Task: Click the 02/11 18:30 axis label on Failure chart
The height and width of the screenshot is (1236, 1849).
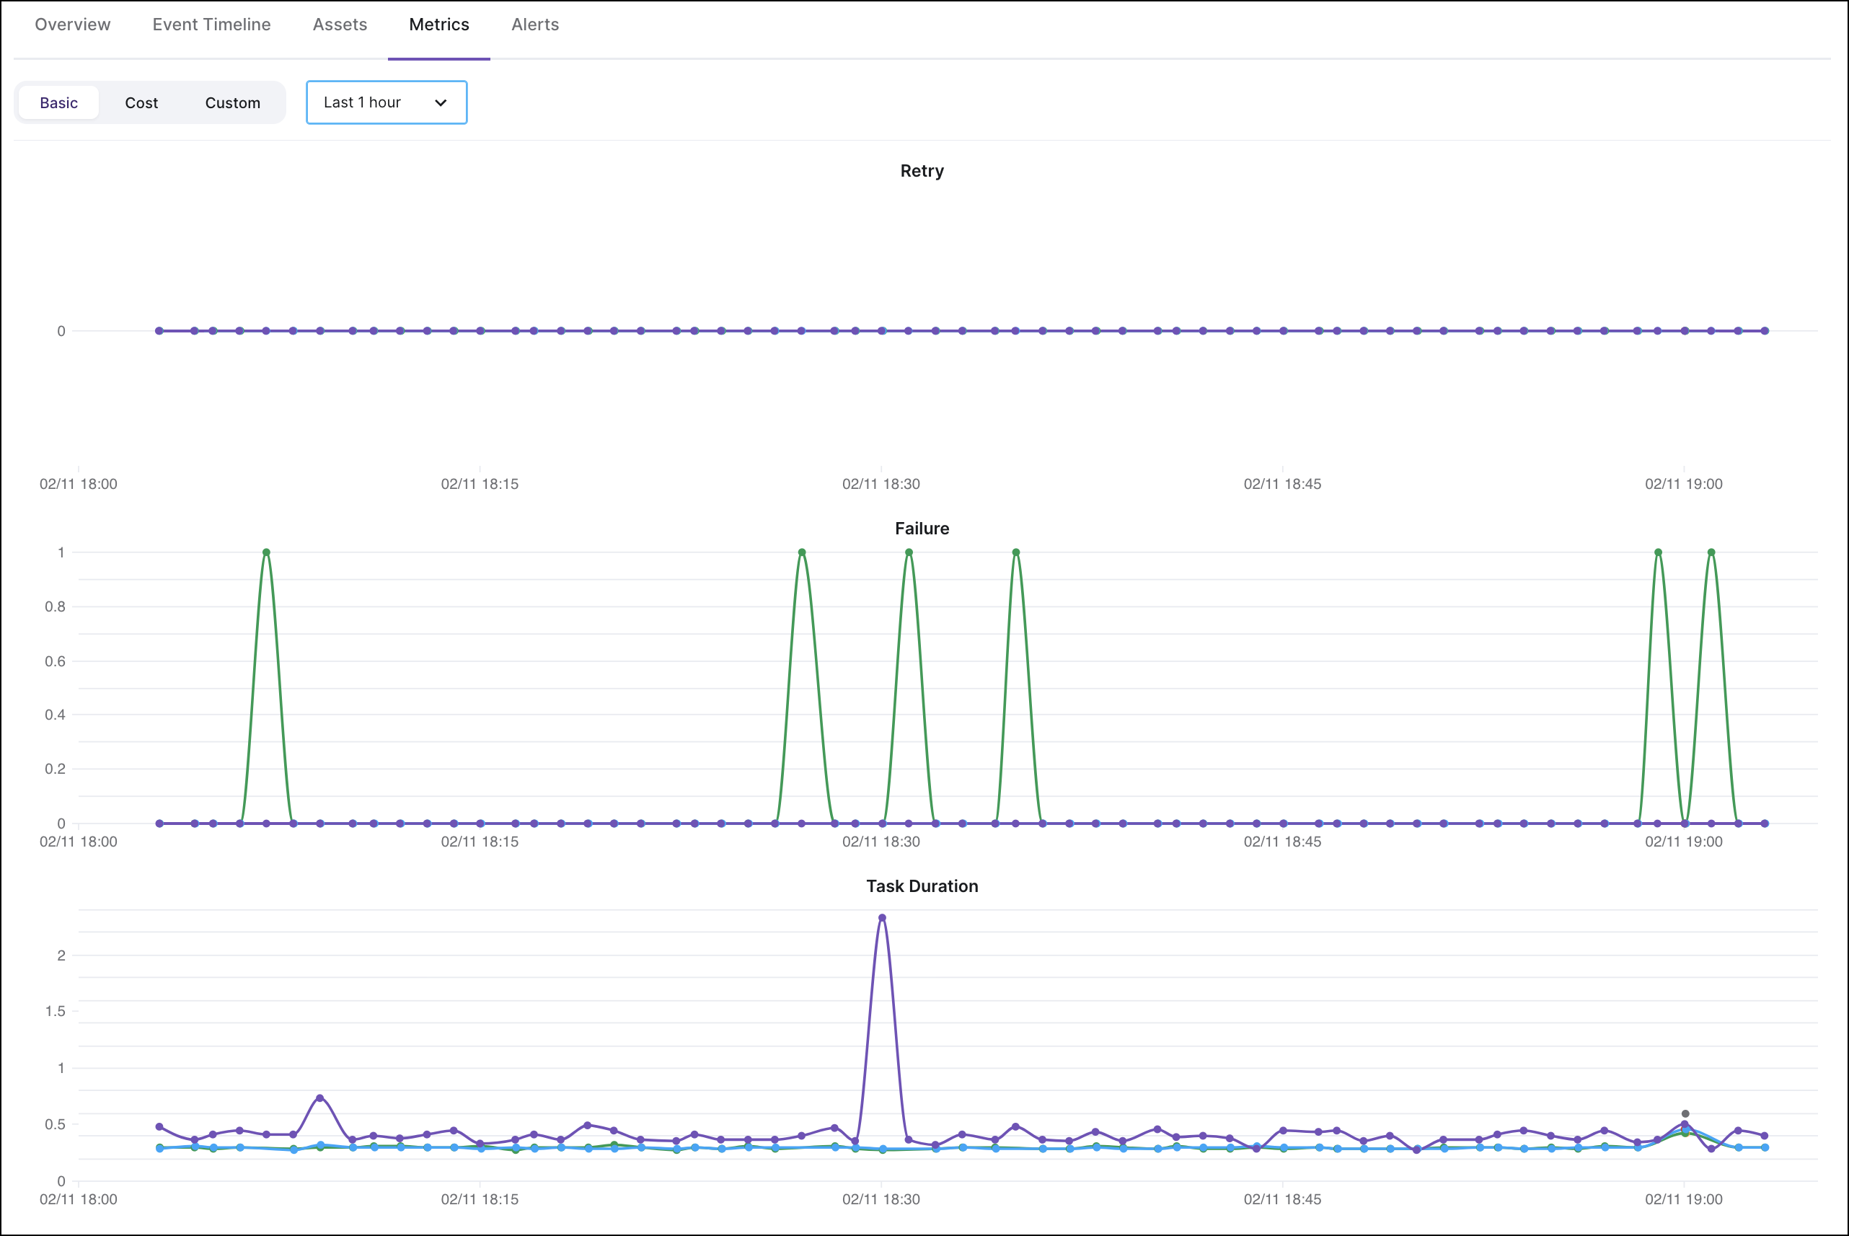Action: tap(881, 841)
